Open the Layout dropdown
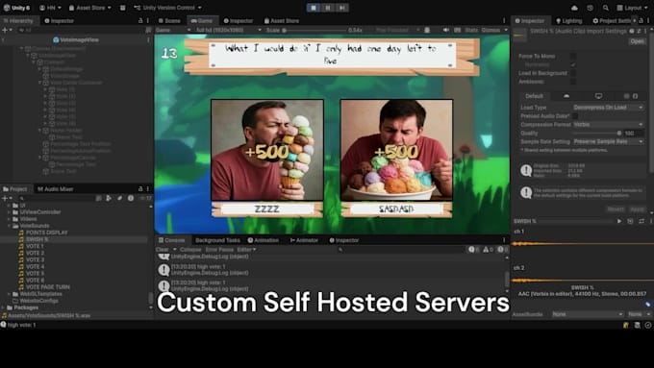 [x=632, y=8]
